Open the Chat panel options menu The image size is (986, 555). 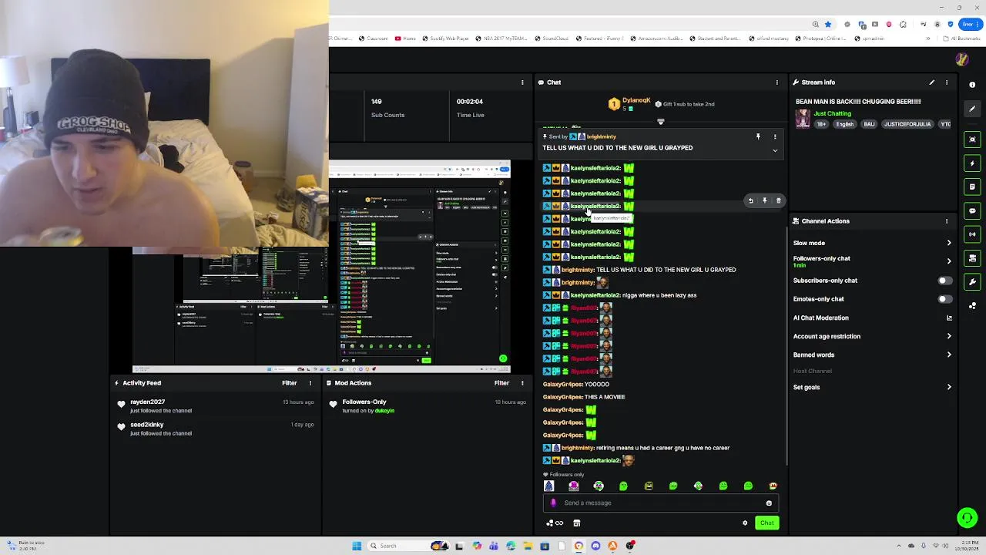tap(776, 82)
